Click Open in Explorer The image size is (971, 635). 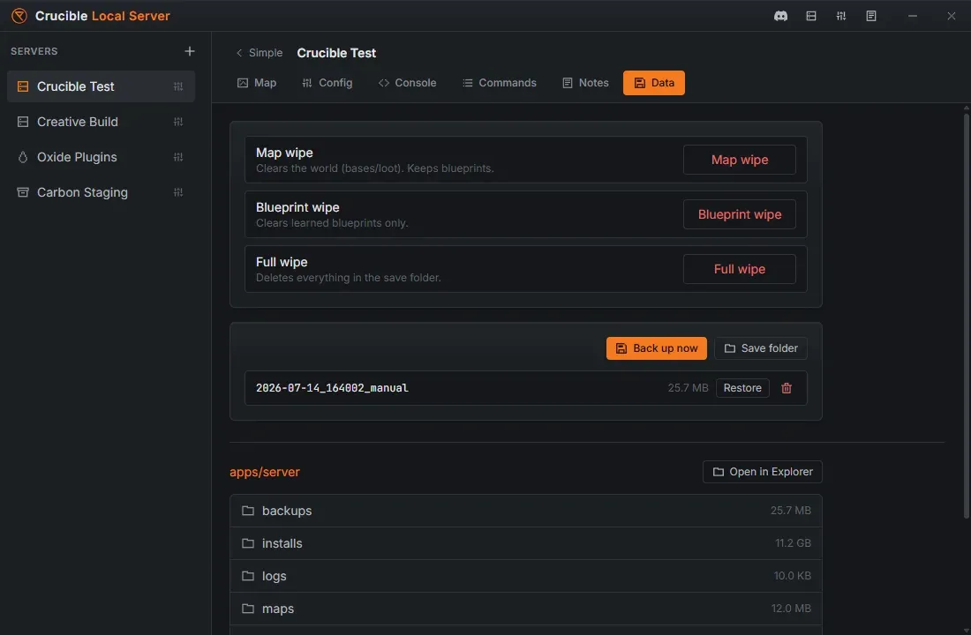point(763,472)
